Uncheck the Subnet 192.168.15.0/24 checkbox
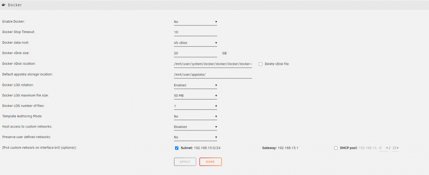 click(x=177, y=148)
